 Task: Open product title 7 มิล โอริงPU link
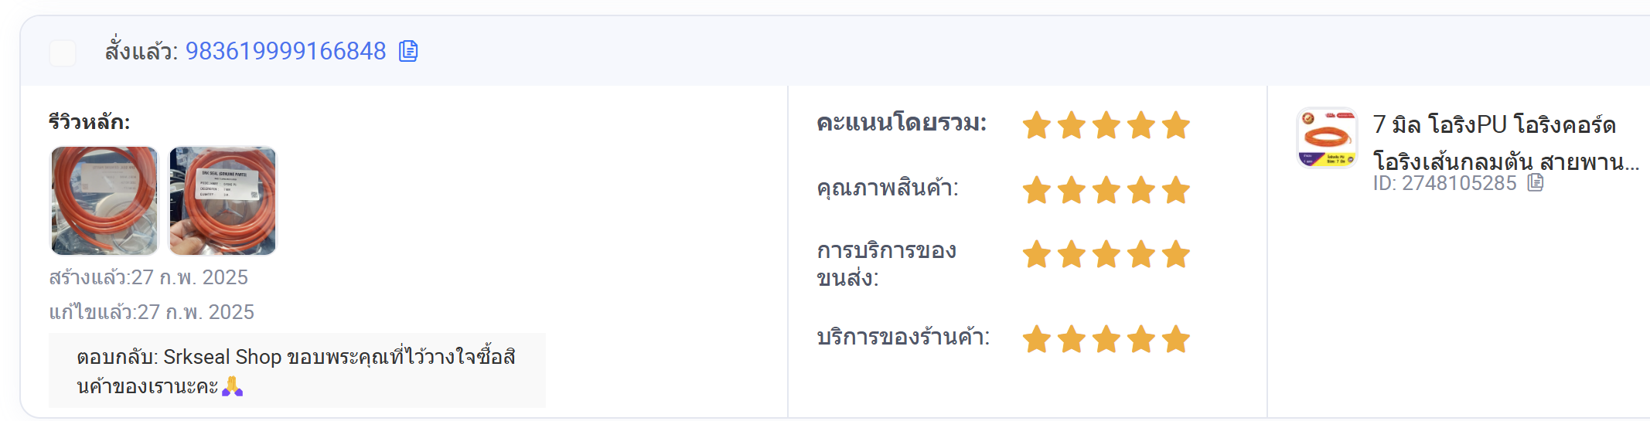1505,143
